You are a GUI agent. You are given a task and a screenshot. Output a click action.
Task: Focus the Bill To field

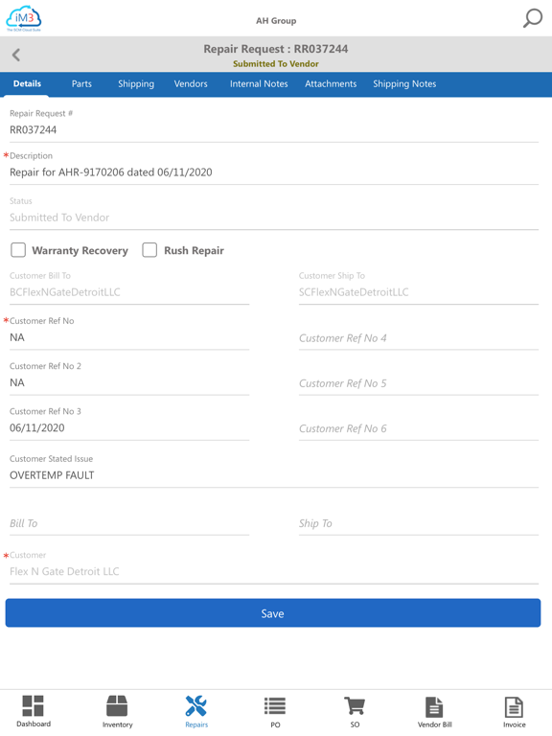[x=129, y=523]
